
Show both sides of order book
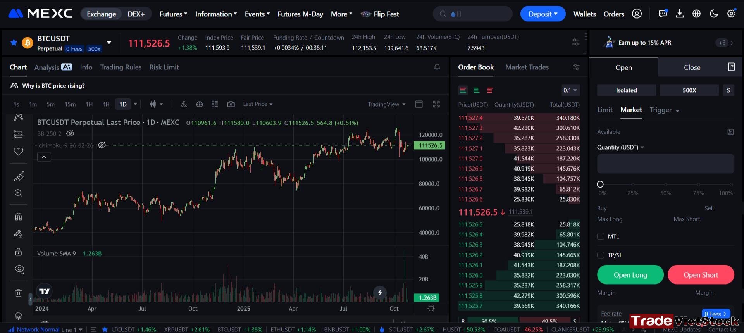(x=463, y=90)
